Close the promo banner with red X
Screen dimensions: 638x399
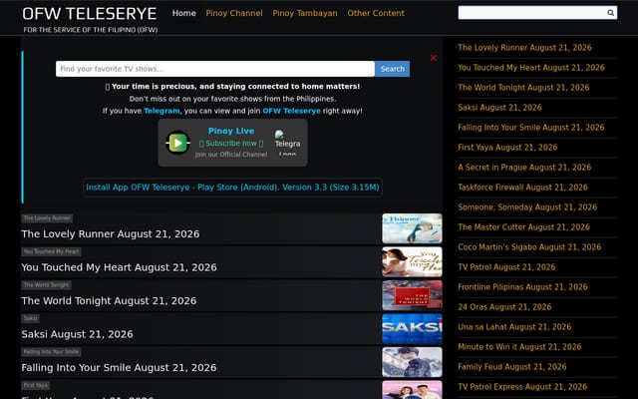[x=434, y=58]
